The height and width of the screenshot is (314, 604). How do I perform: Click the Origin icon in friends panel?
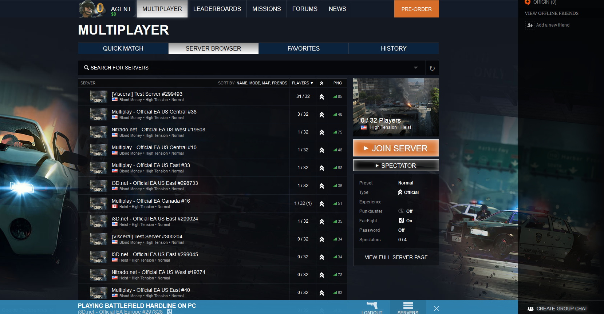528,3
